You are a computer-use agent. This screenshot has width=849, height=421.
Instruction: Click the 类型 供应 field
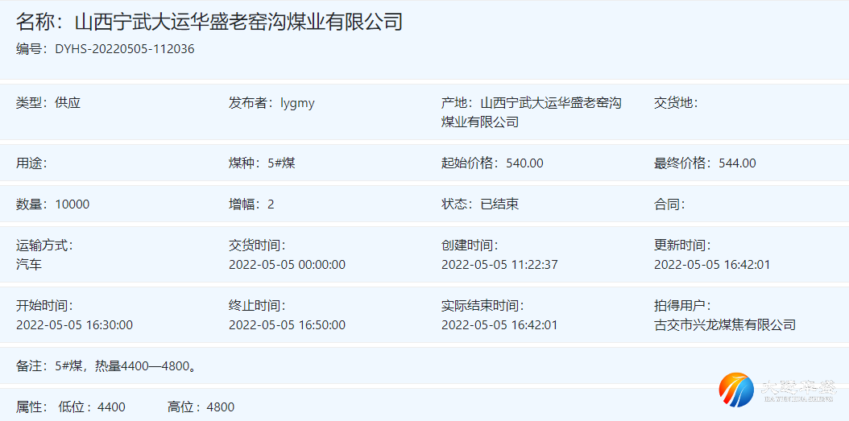48,103
